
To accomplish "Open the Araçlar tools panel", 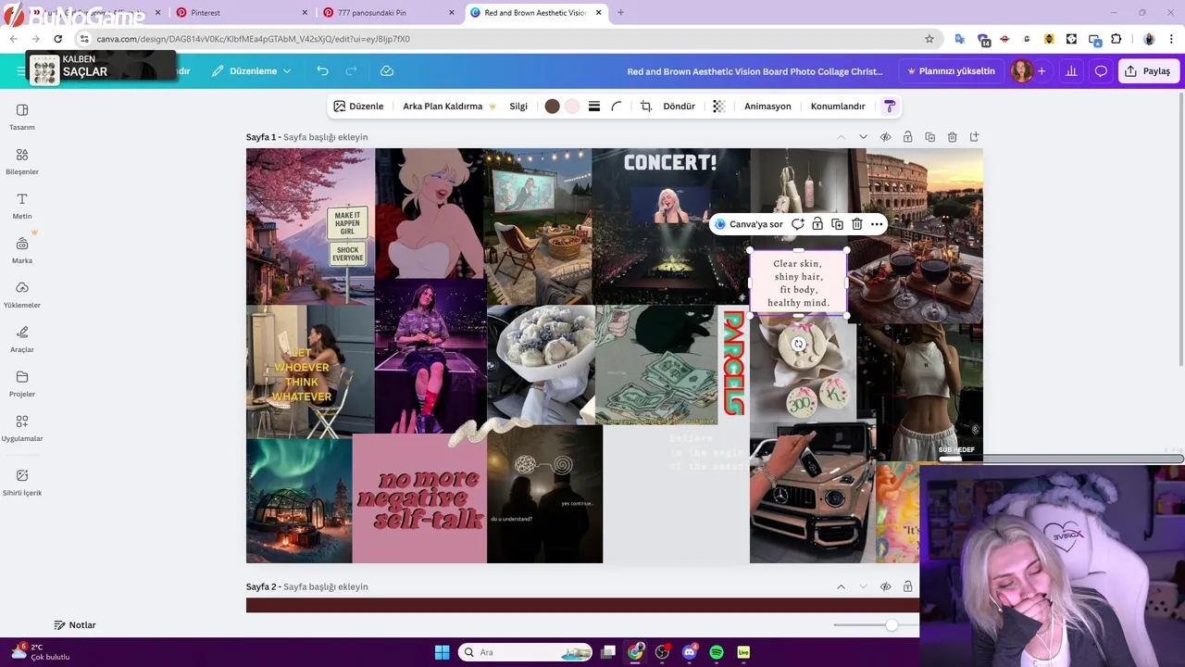I will point(22,339).
